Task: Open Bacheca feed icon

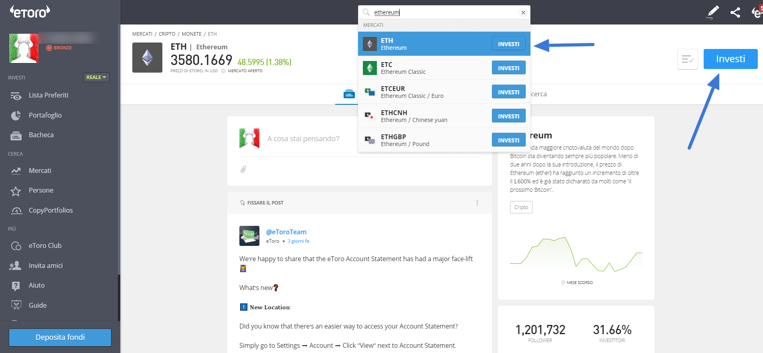Action: 16,136
